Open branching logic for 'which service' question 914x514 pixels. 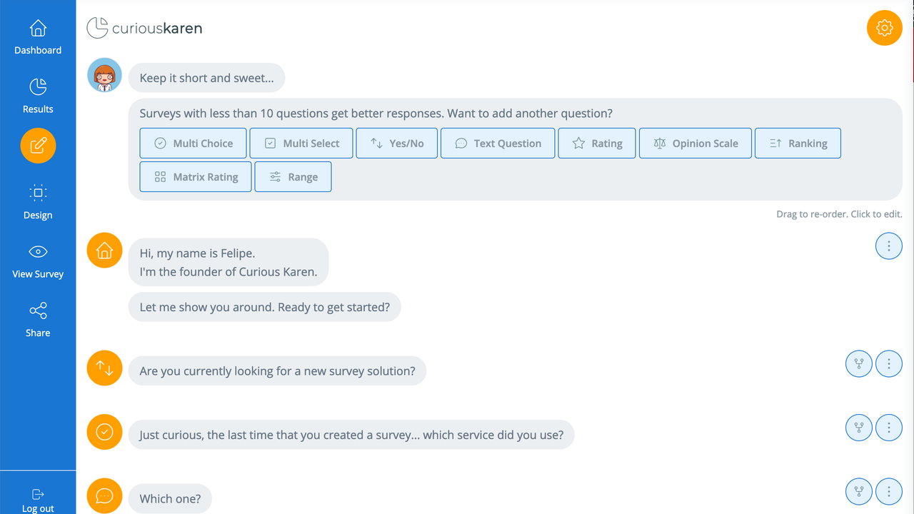click(x=858, y=428)
